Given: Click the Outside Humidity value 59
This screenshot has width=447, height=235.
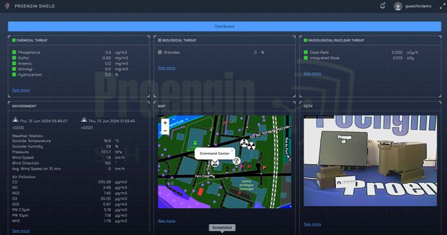Looking at the screenshot, I should click(109, 146).
